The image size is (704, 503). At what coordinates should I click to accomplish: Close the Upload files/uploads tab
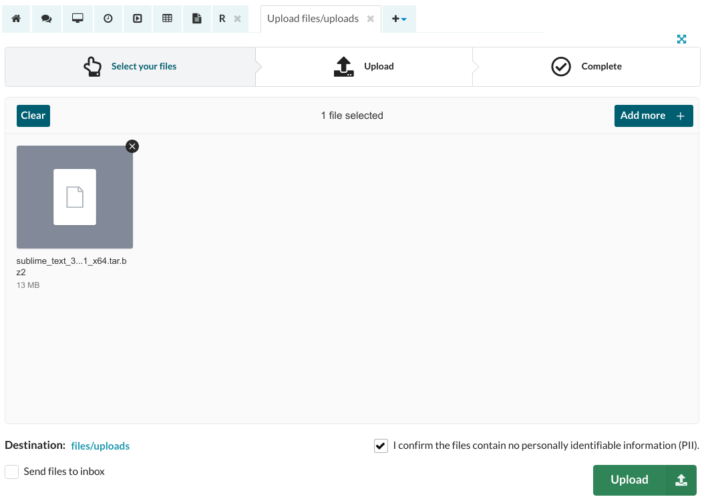point(371,19)
